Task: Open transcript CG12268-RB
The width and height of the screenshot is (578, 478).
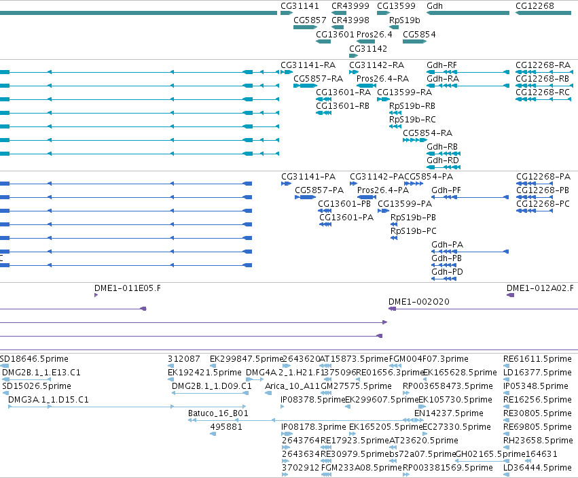Action: 542,79
